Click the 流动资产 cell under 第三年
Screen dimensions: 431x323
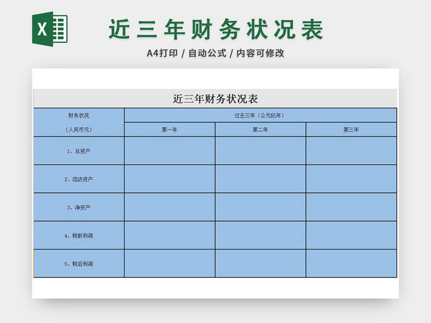point(352,179)
